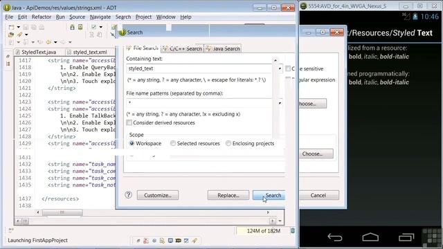The width and height of the screenshot is (443, 249).
Task: Tap the emulator Home navigation button
Action: click(370, 237)
